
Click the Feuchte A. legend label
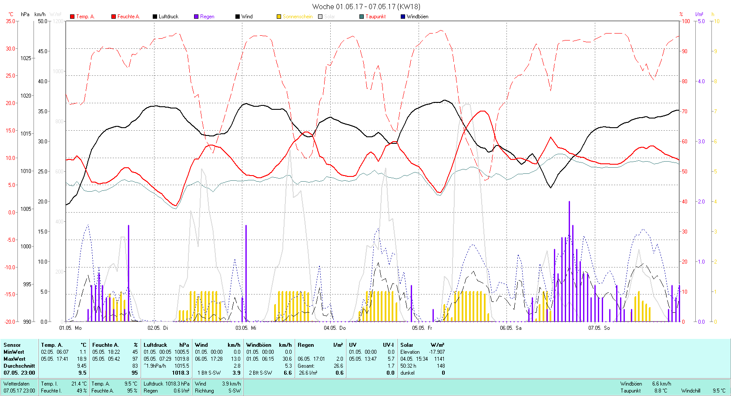pos(128,17)
